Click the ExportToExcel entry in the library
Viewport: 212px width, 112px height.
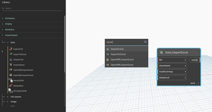(20, 54)
